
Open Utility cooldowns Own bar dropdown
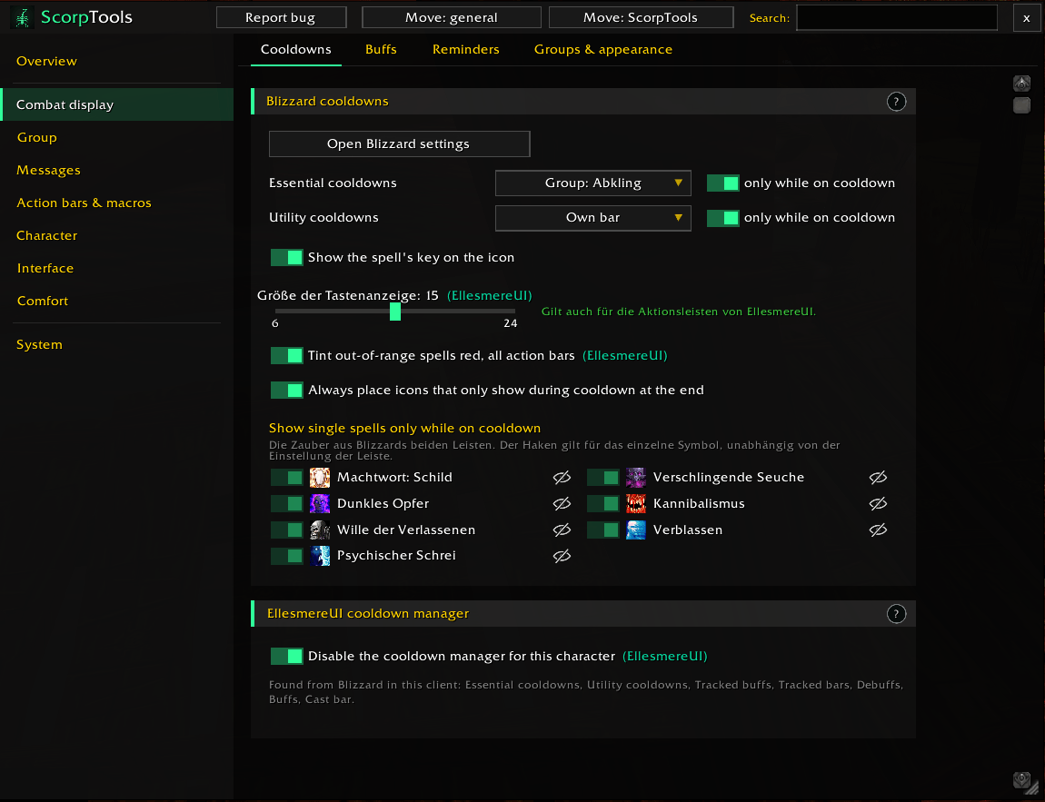593,218
